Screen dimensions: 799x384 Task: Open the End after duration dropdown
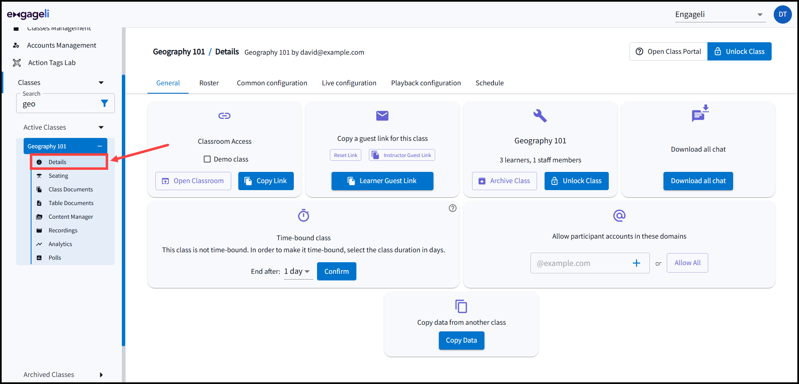pos(298,271)
